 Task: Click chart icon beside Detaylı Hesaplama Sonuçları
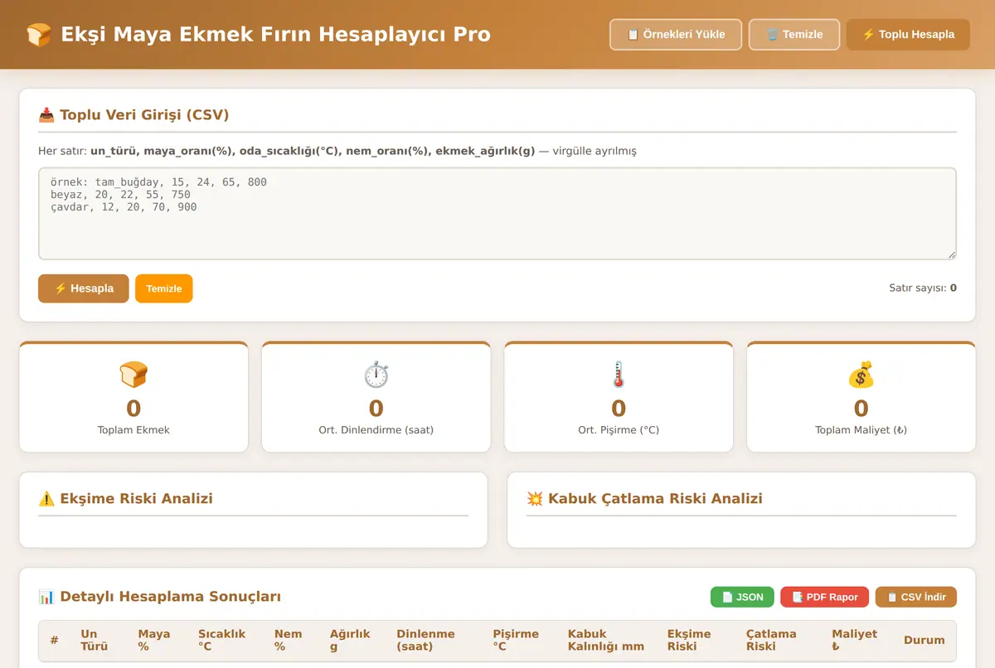tap(46, 597)
